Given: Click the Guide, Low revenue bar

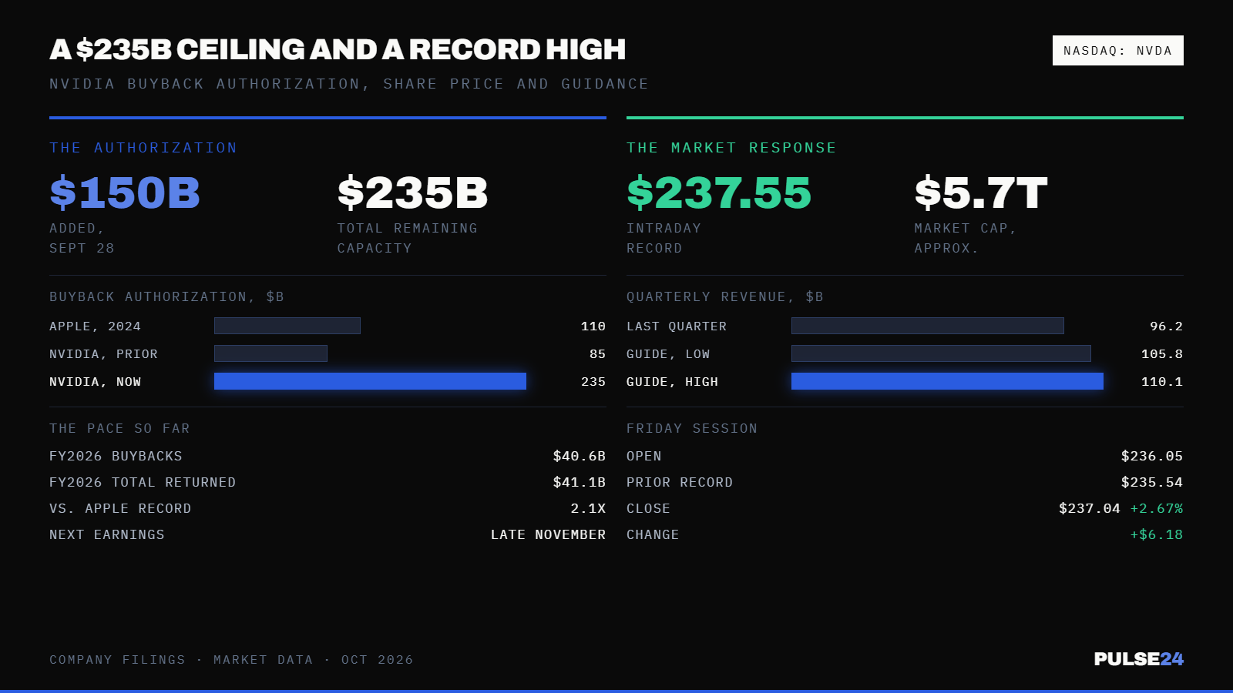Looking at the screenshot, I should click(941, 353).
